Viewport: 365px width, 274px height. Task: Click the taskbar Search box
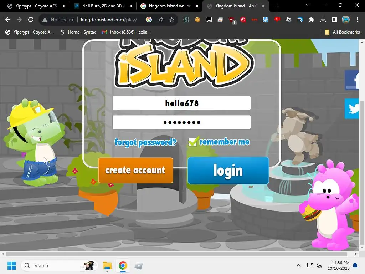60,265
